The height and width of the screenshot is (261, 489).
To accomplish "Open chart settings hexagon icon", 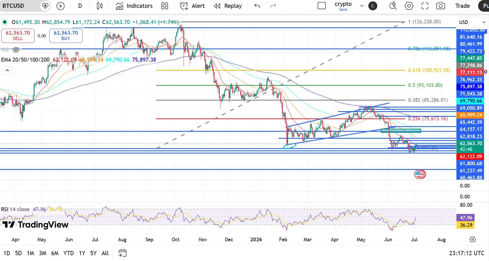I will [409, 6].
